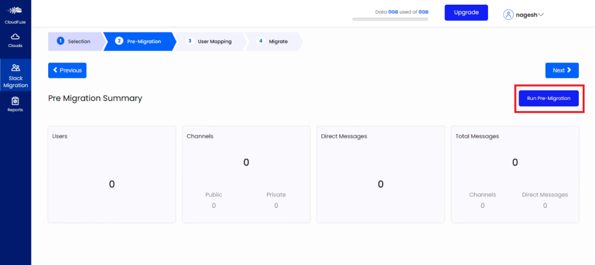Go to the Migrate step
Viewport: 595px width, 265px height.
coord(274,41)
